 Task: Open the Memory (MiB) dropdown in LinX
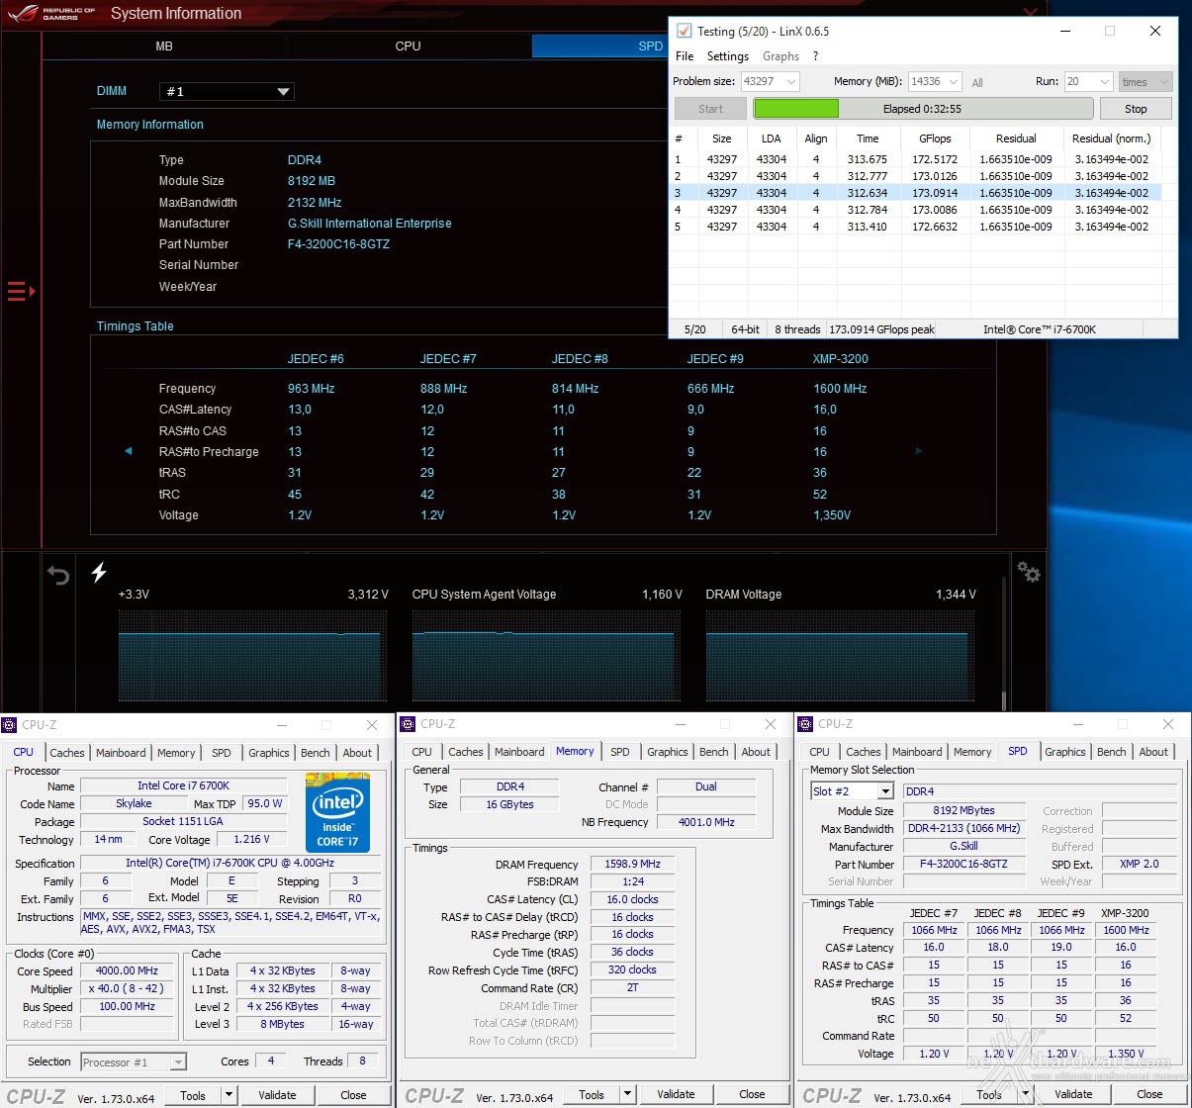935,81
